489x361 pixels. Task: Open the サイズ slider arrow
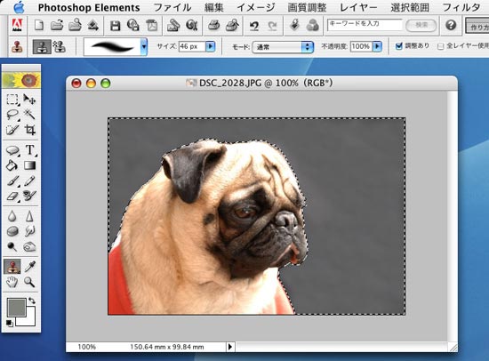click(x=211, y=46)
